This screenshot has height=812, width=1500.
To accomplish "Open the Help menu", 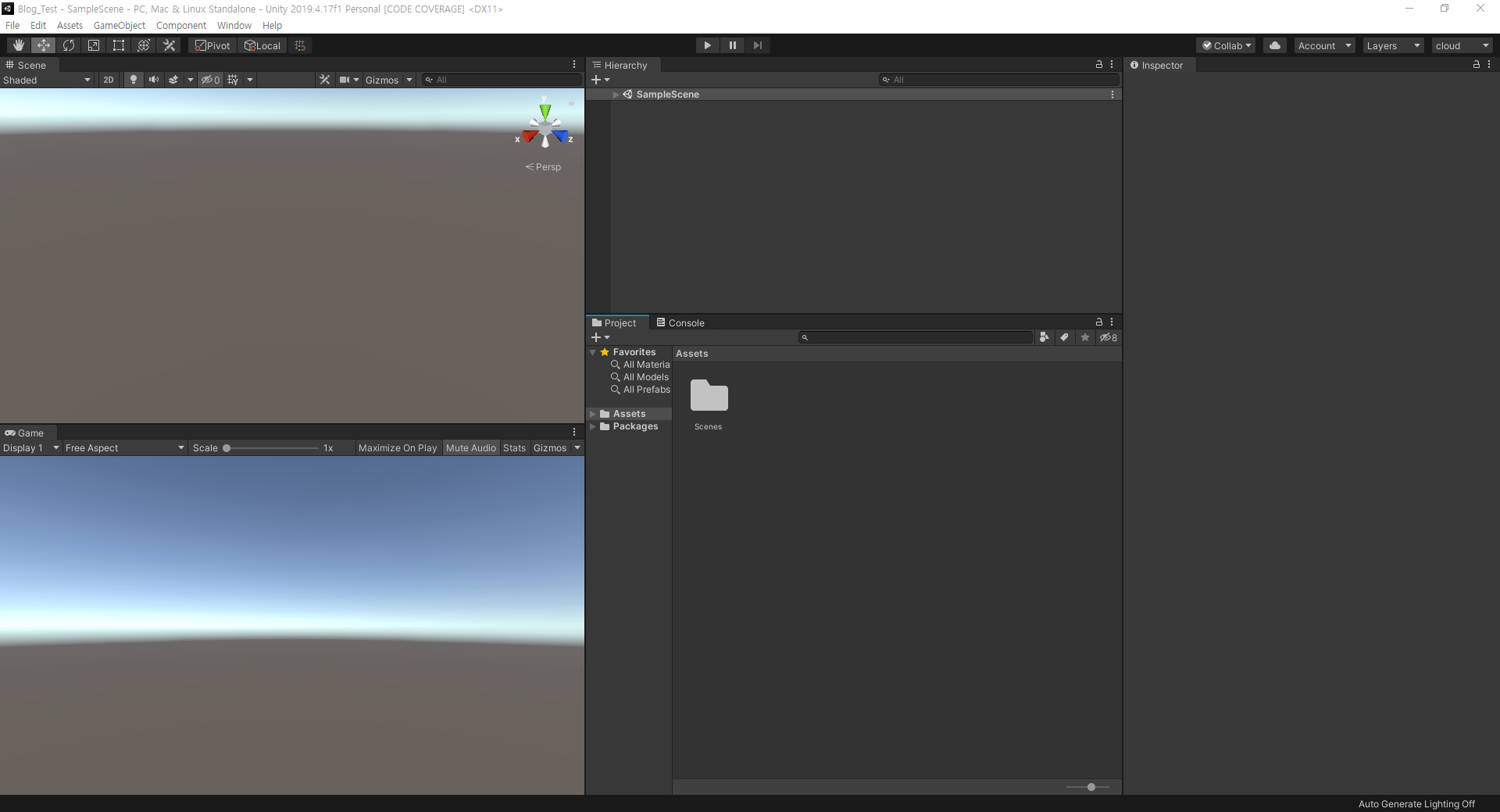I will 272,25.
